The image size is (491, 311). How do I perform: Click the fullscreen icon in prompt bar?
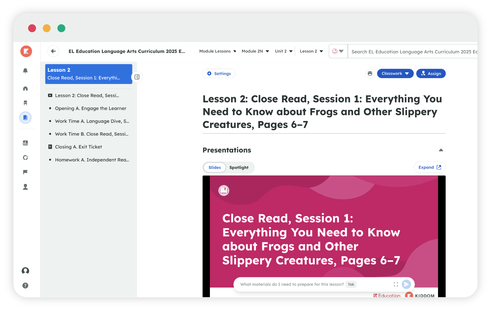coord(396,284)
